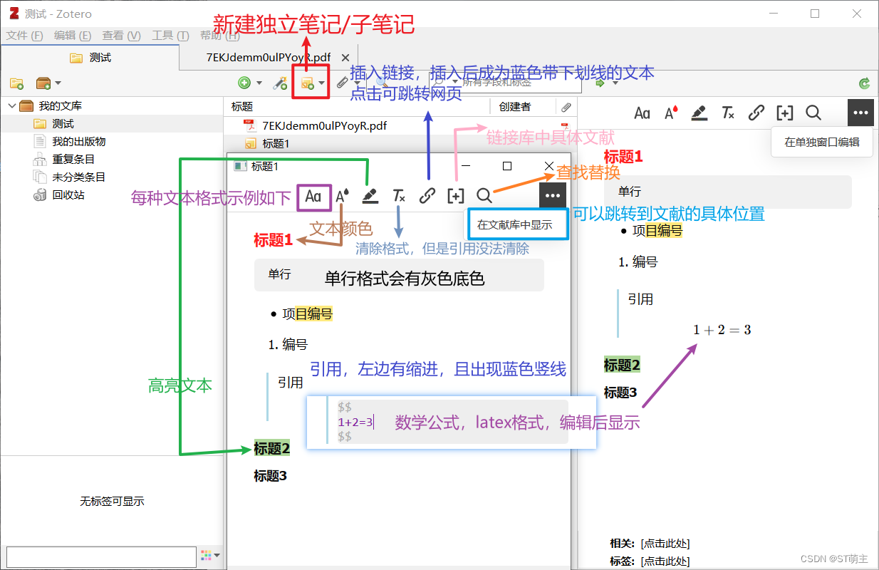The height and width of the screenshot is (570, 879).
Task: Switch to the 测试 library tab
Action: click(x=90, y=58)
